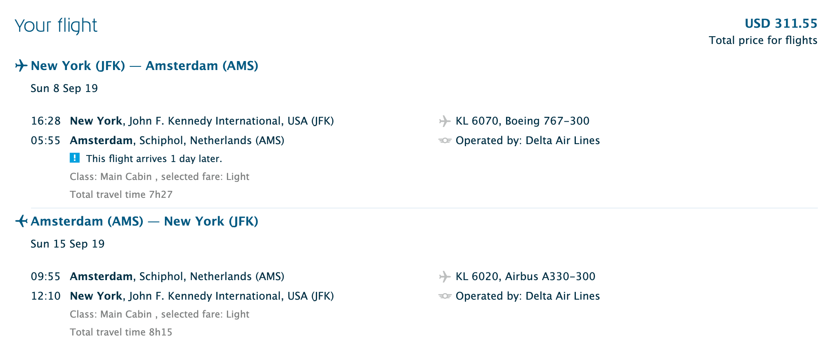
Task: Click the operated-by icon on the KL 6020 flight
Action: pos(444,296)
